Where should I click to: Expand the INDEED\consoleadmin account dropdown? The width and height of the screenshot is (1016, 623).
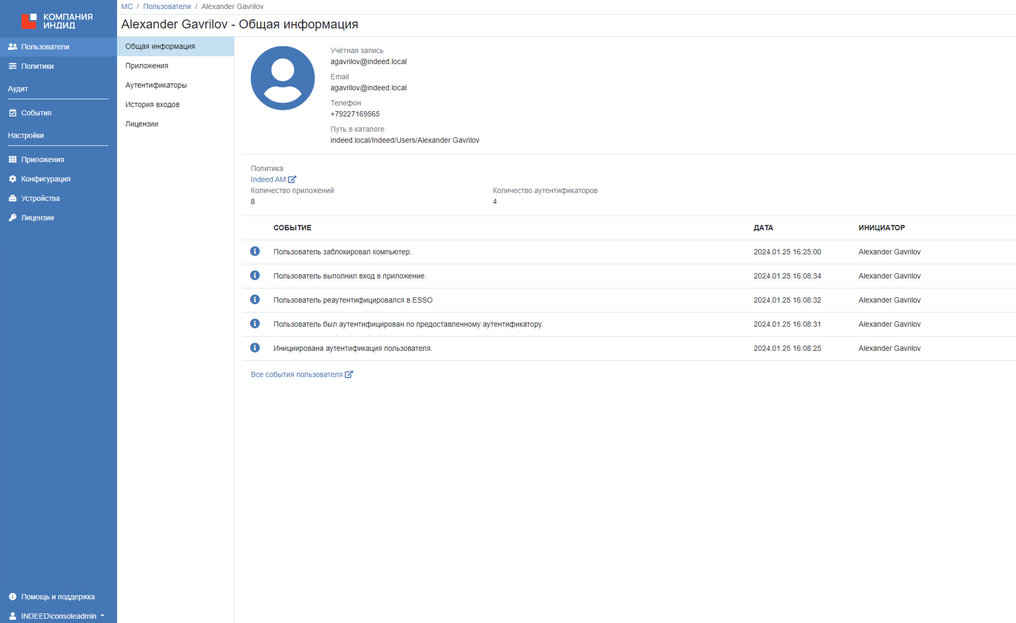102,616
